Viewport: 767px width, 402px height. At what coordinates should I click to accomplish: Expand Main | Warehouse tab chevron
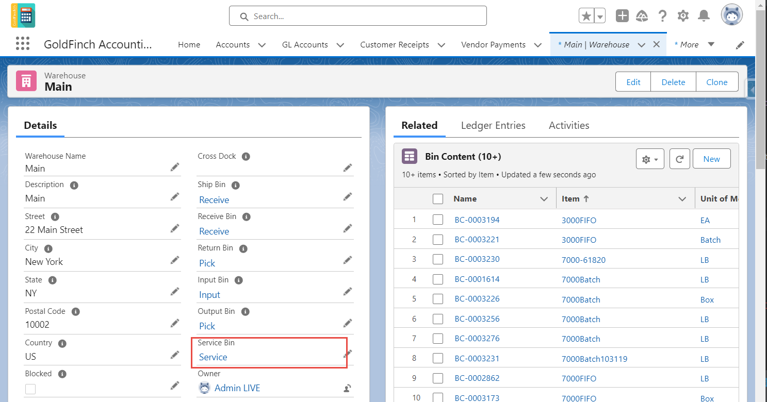[x=641, y=45]
